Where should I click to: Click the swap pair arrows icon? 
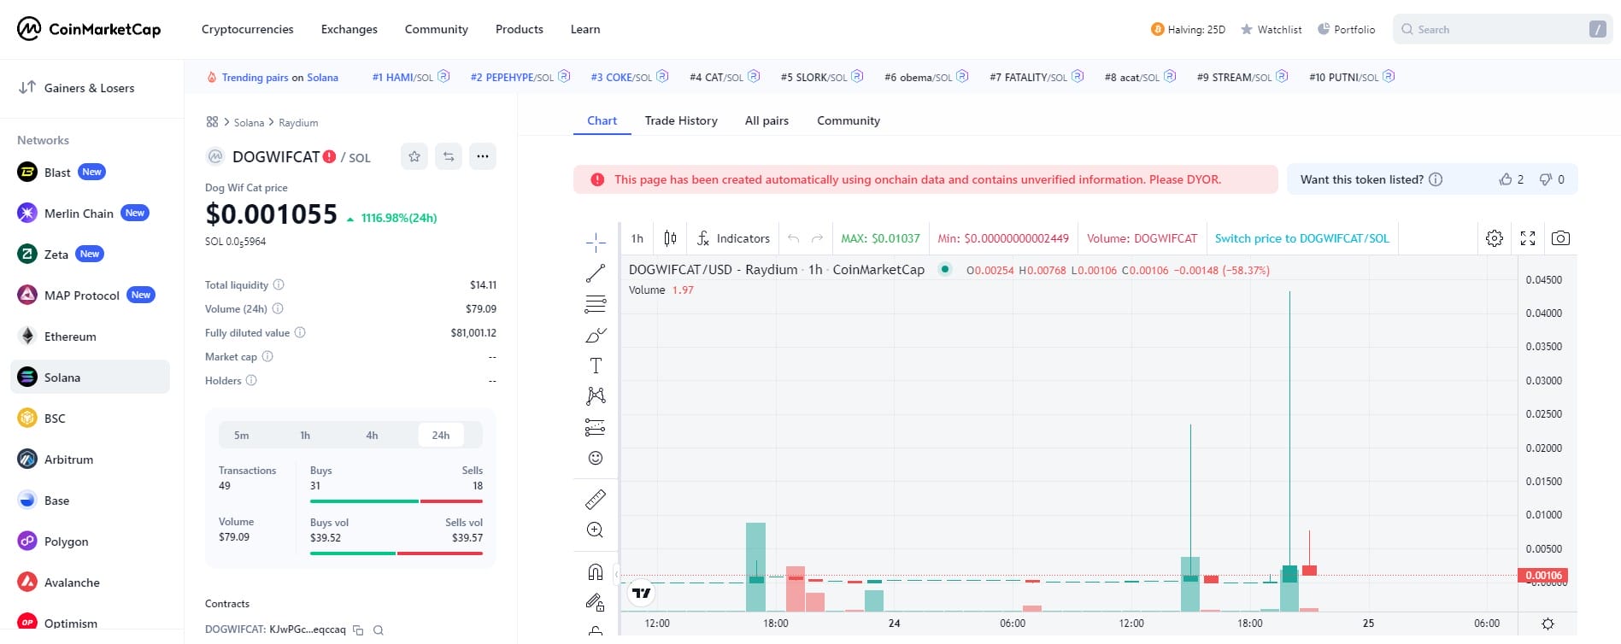point(449,156)
